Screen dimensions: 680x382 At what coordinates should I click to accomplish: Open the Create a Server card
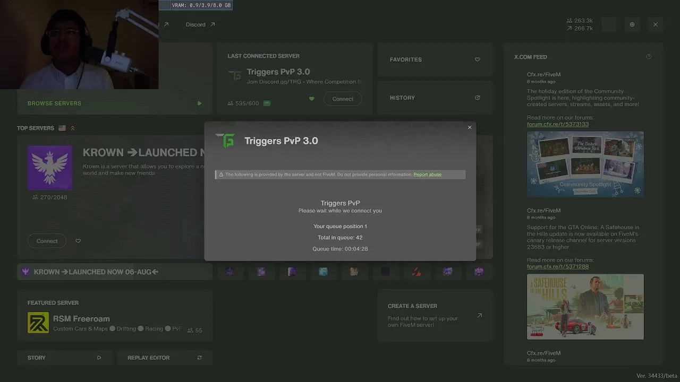tap(435, 316)
